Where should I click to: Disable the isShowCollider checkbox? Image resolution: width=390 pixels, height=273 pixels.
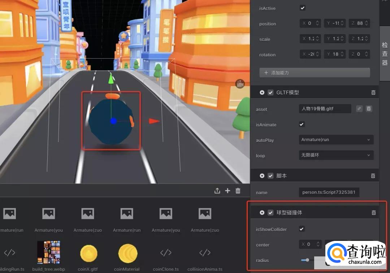coord(302,229)
